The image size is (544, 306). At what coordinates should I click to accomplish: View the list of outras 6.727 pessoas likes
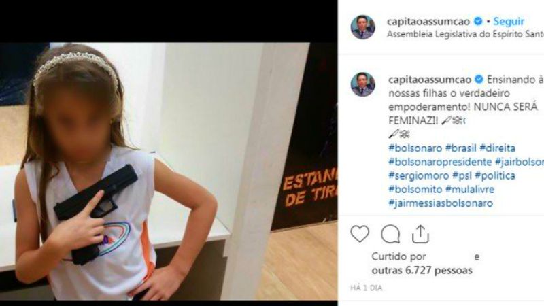(x=422, y=270)
